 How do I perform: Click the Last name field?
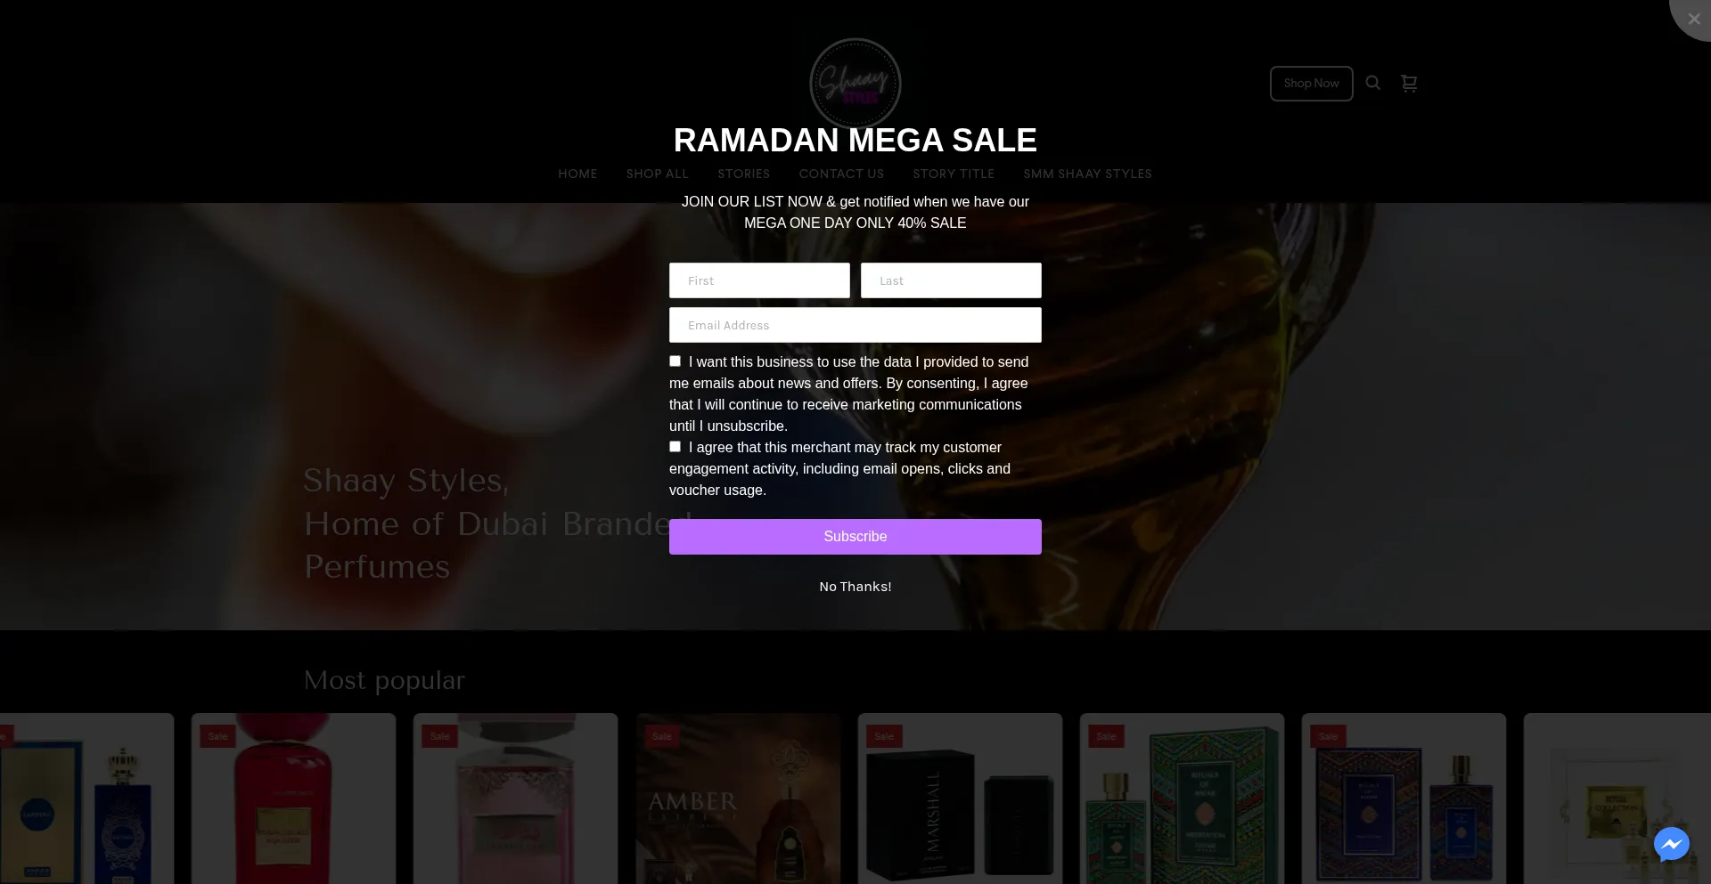click(x=951, y=280)
